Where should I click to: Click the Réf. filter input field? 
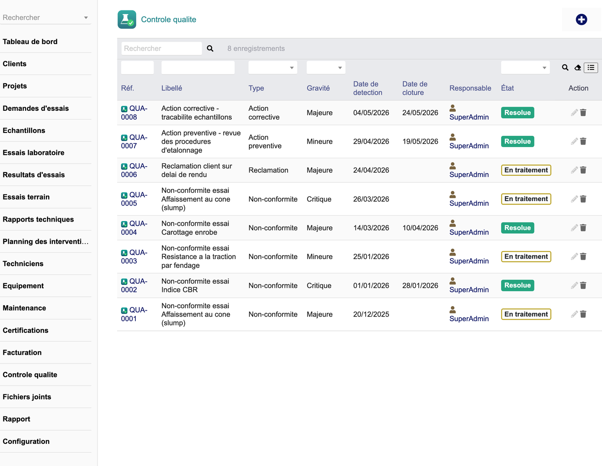coord(137,67)
